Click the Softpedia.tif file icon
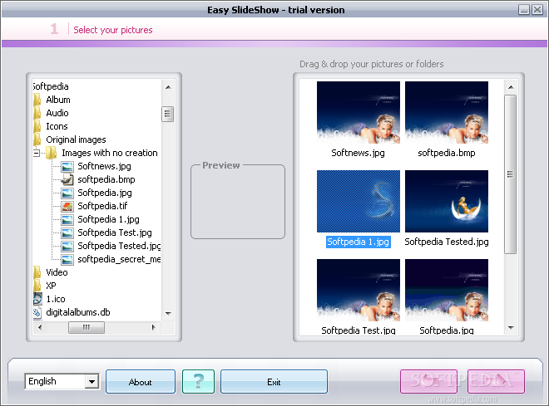549x406 pixels. [67, 206]
